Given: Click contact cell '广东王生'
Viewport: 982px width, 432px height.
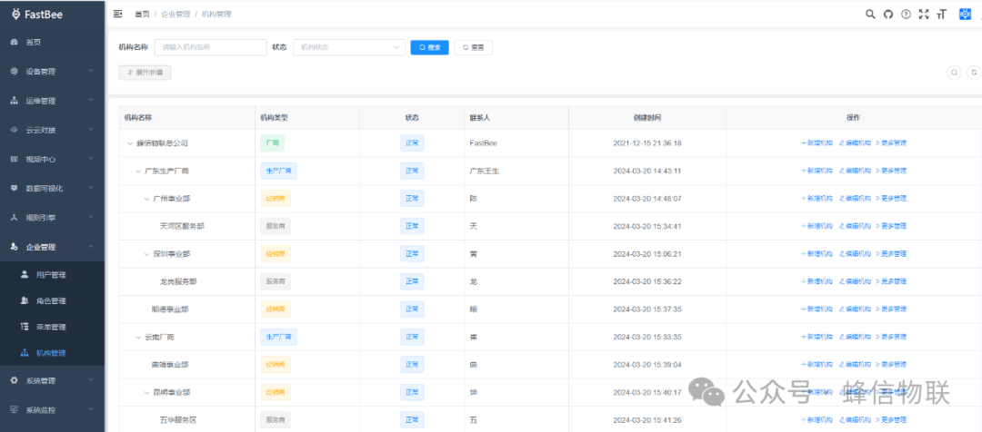Looking at the screenshot, I should (484, 171).
